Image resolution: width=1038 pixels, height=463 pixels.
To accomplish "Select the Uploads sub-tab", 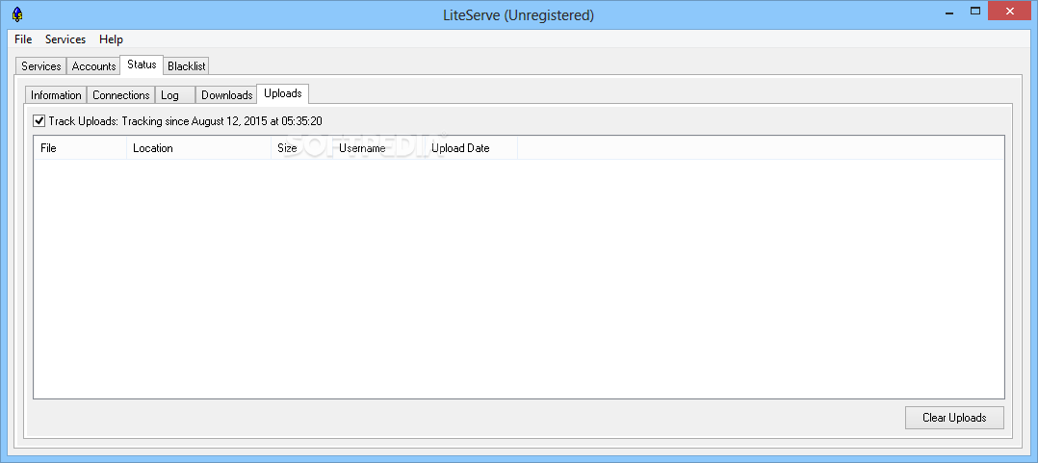I will click(283, 93).
